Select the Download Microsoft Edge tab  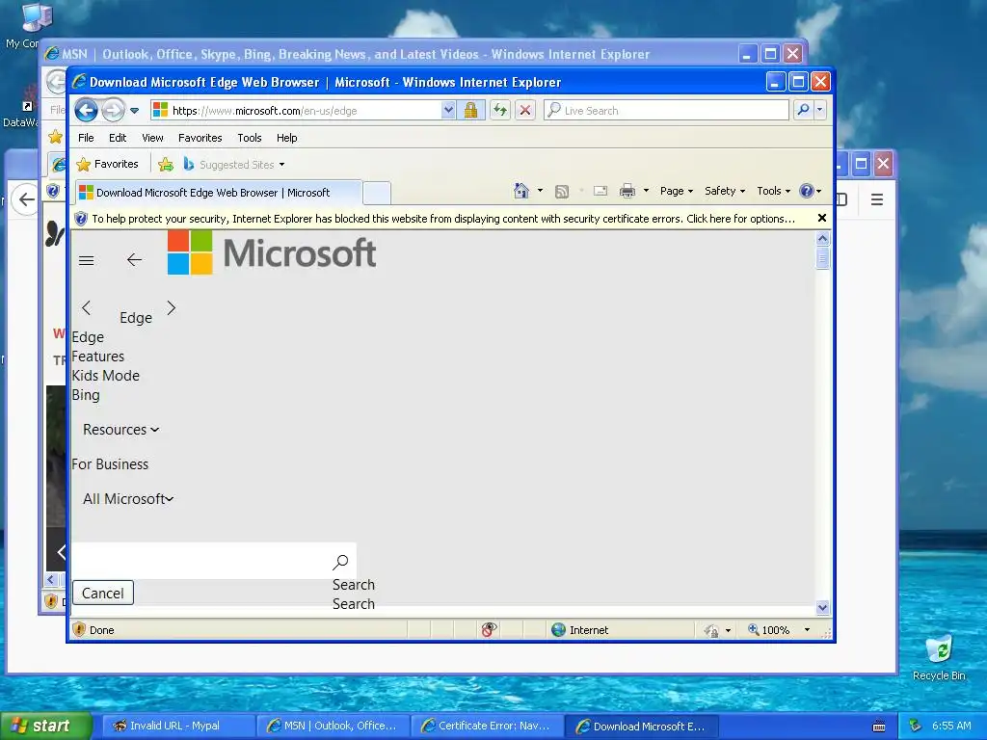219,193
